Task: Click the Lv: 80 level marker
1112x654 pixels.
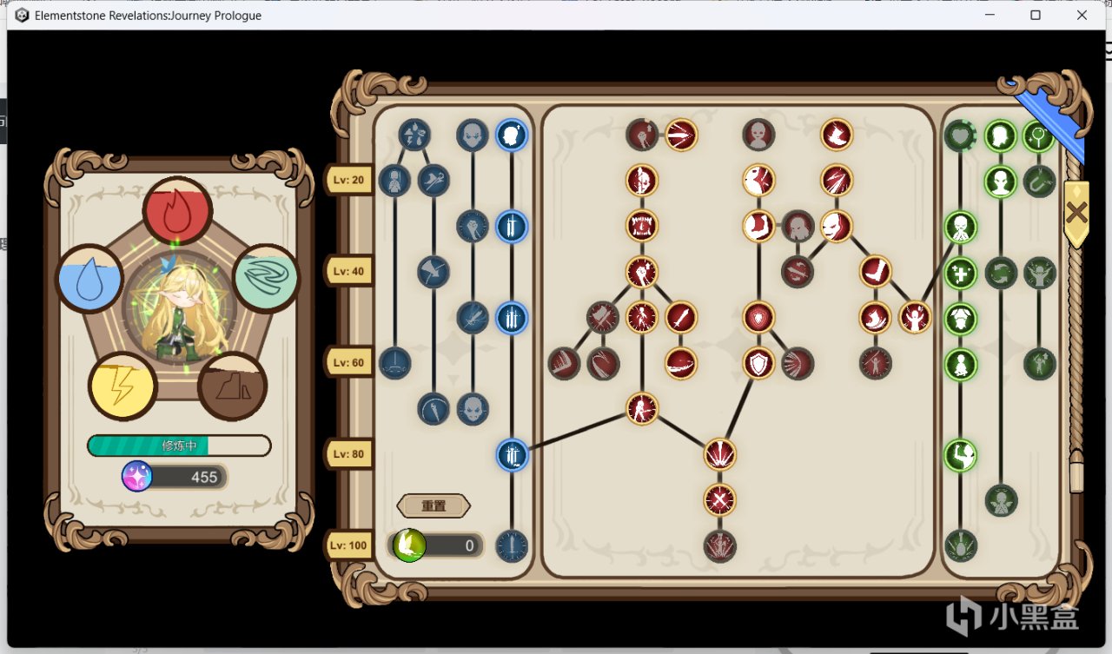Action: pos(348,453)
